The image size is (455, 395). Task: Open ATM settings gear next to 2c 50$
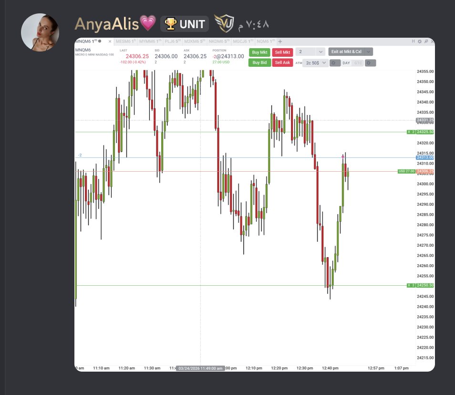click(334, 63)
